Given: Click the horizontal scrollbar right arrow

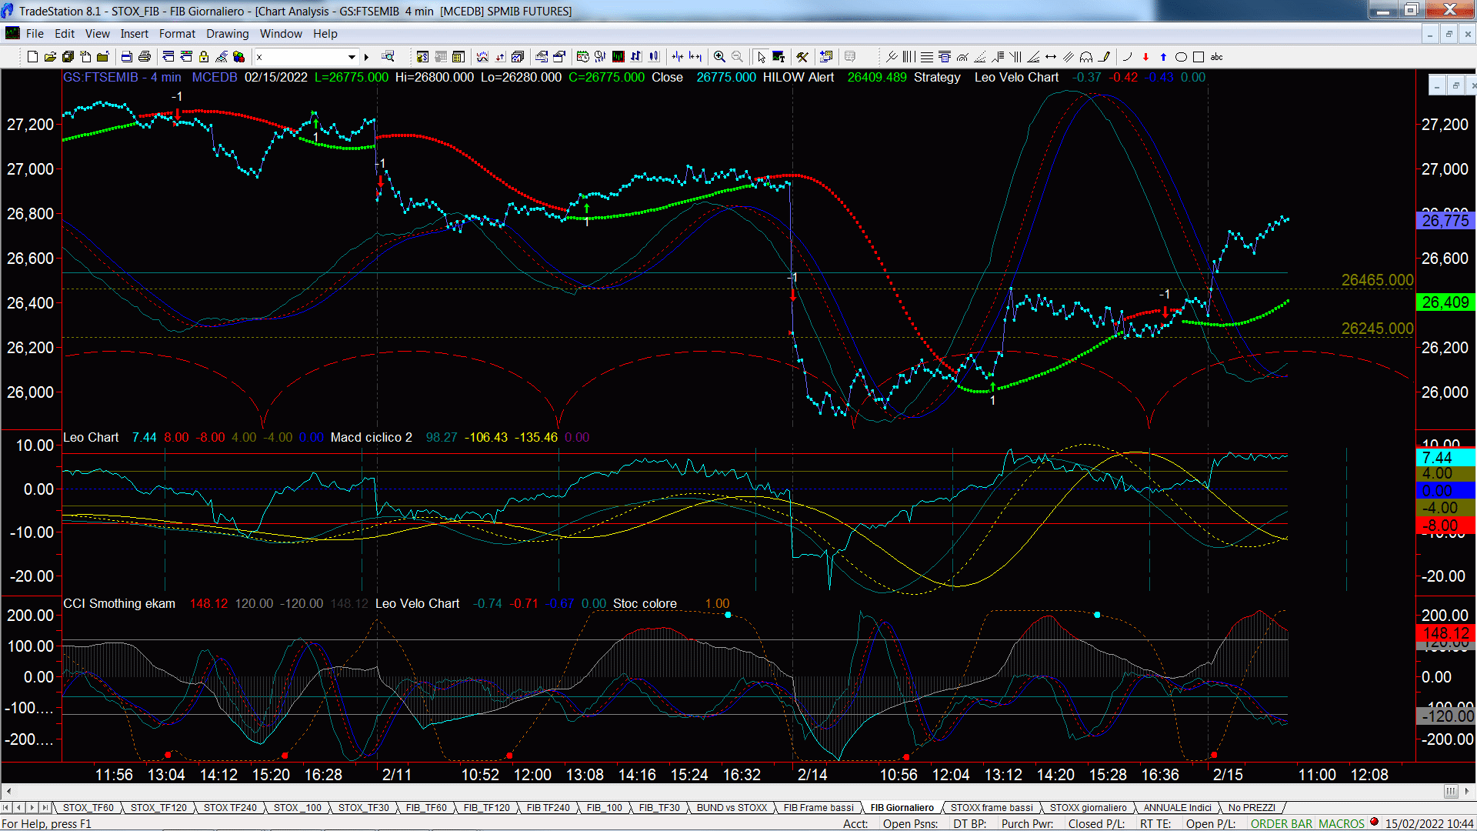Looking at the screenshot, I should tap(1469, 791).
